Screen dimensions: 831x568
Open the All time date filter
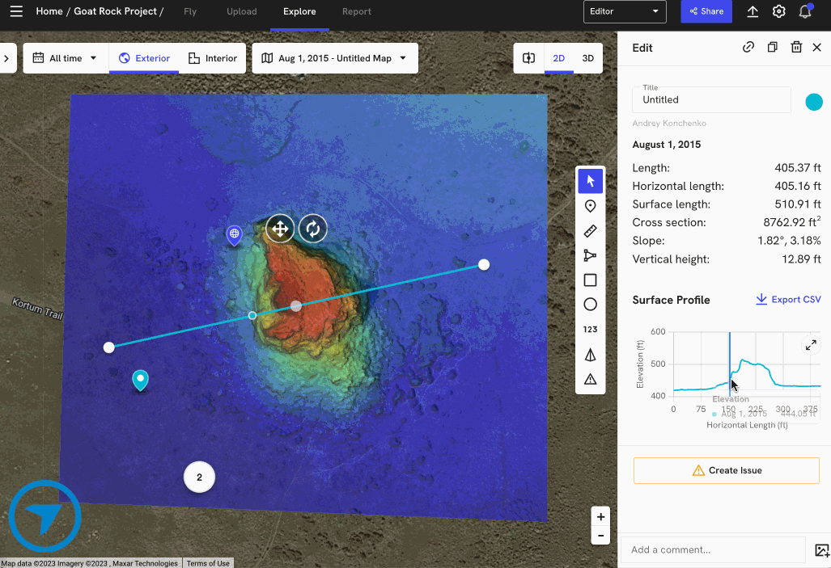pyautogui.click(x=65, y=57)
